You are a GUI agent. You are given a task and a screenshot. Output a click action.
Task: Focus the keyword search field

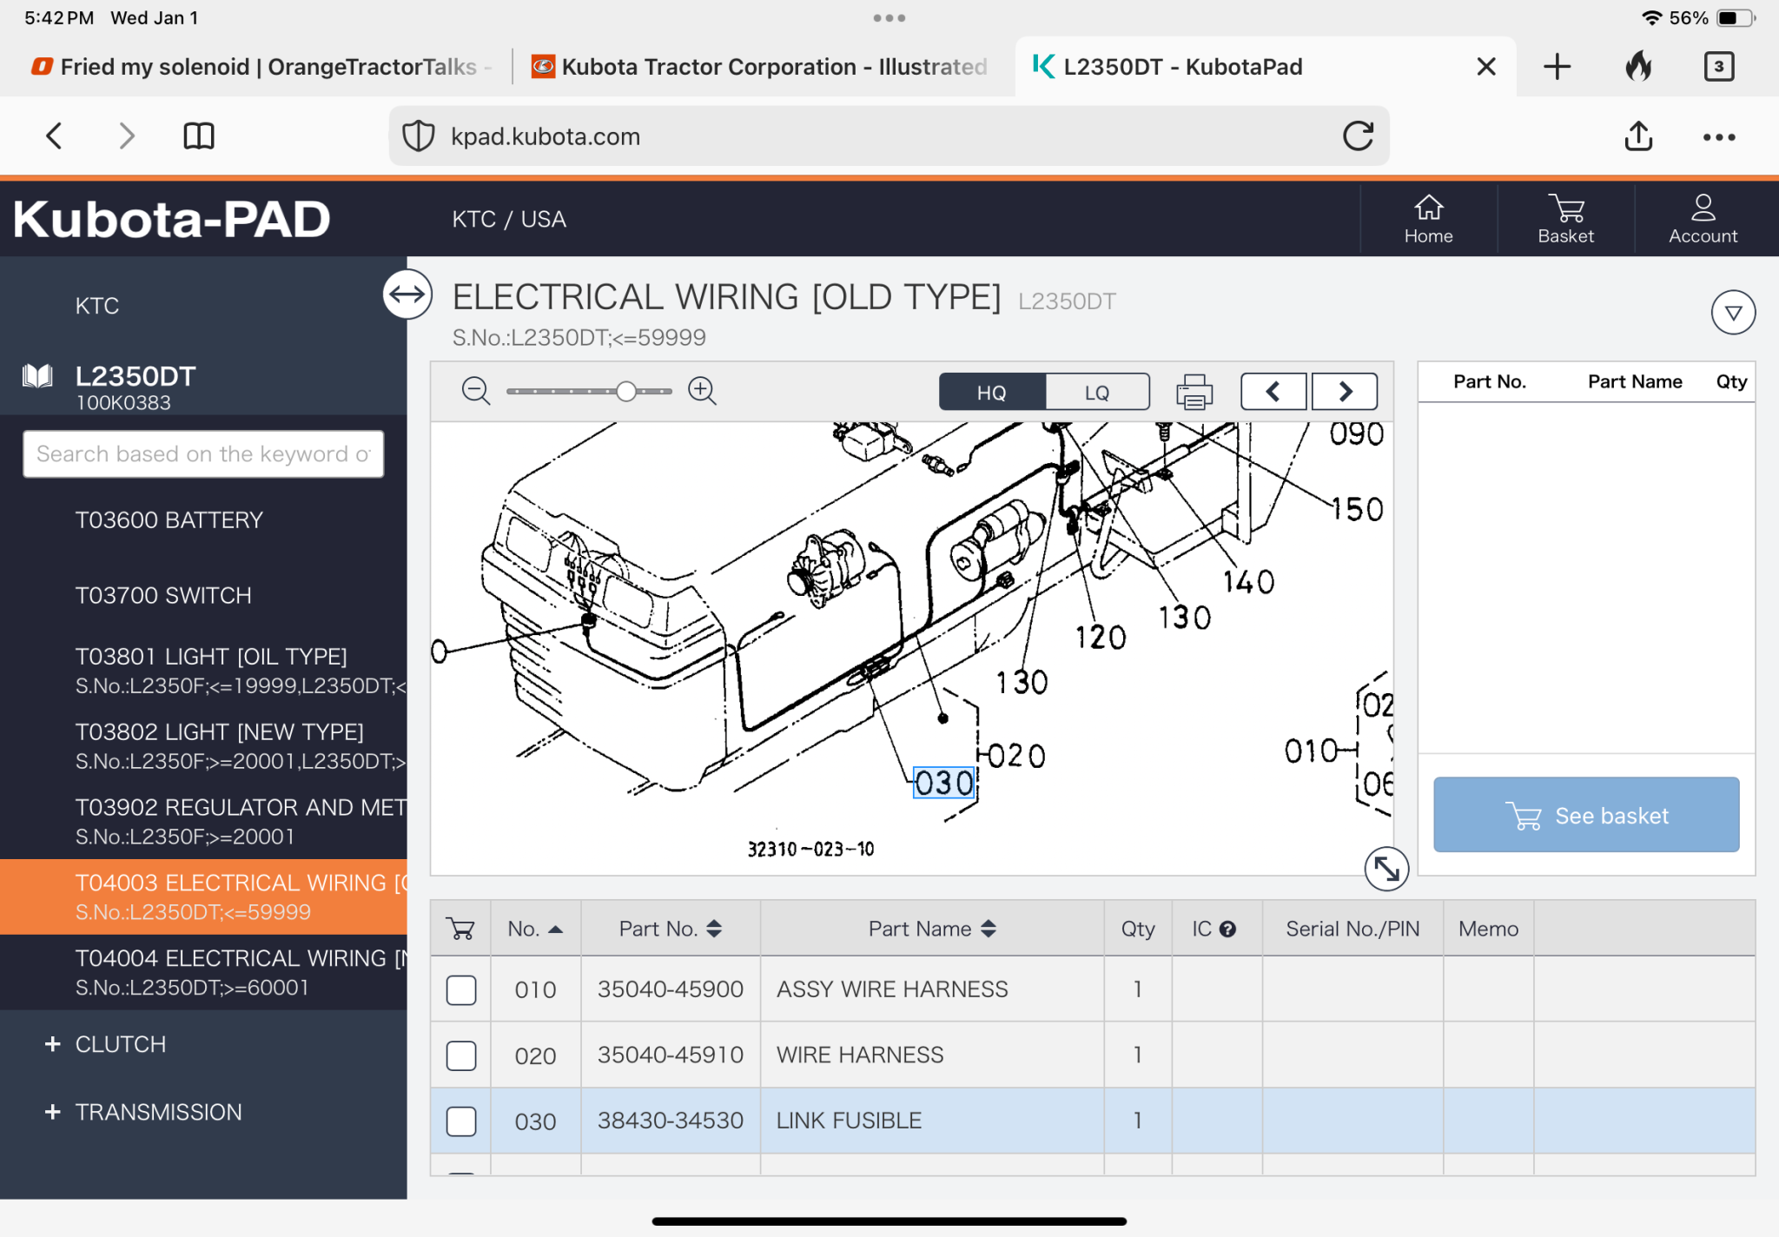click(x=203, y=454)
